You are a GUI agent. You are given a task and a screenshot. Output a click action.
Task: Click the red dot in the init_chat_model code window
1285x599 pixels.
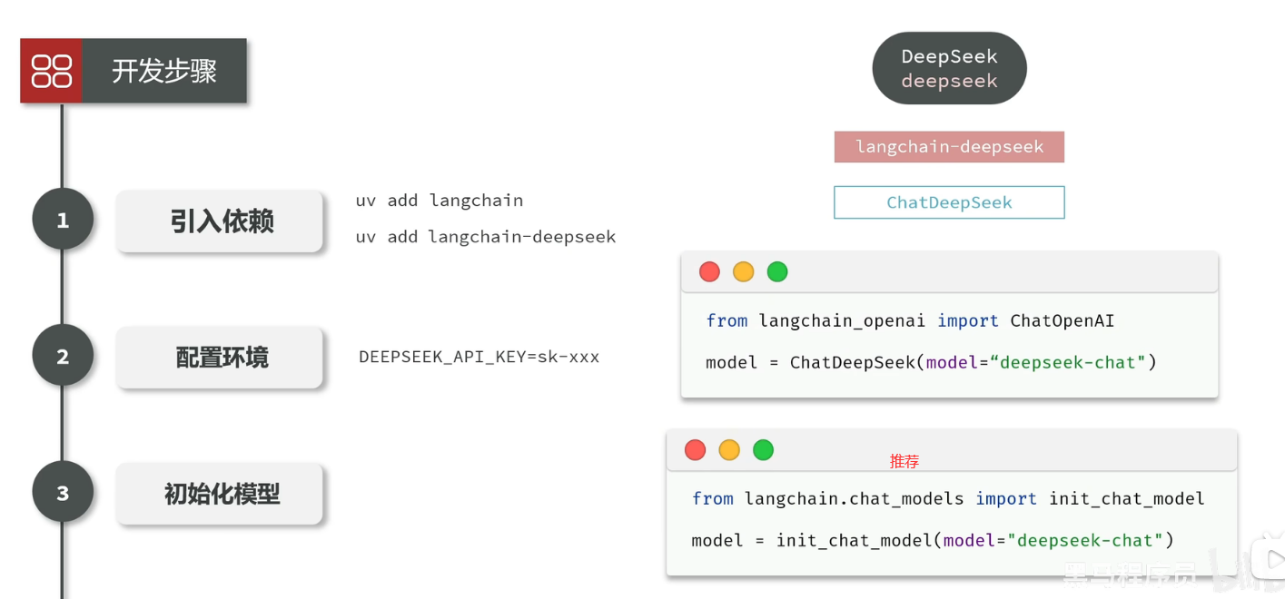tap(696, 449)
